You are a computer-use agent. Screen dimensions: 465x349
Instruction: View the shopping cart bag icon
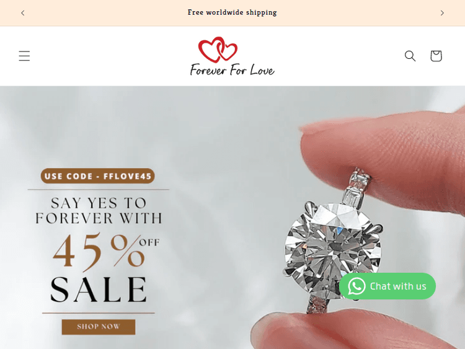(436, 56)
